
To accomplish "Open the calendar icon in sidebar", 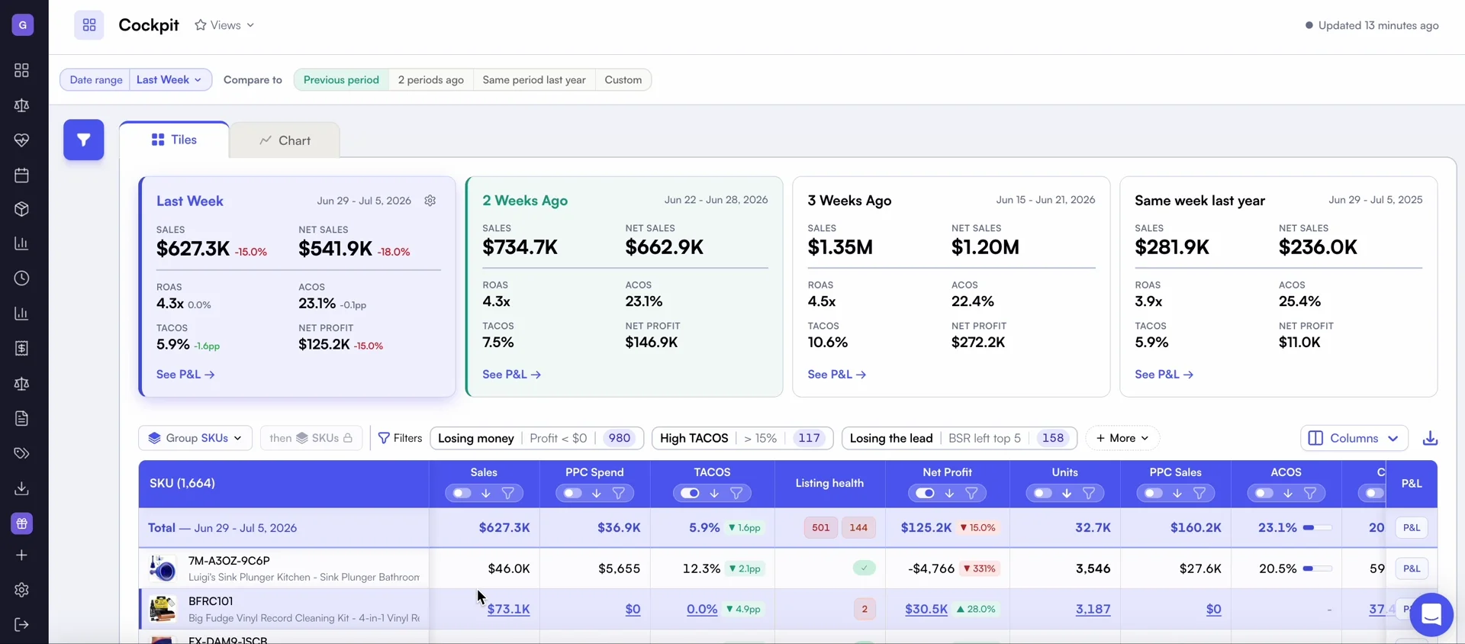I will pos(21,175).
